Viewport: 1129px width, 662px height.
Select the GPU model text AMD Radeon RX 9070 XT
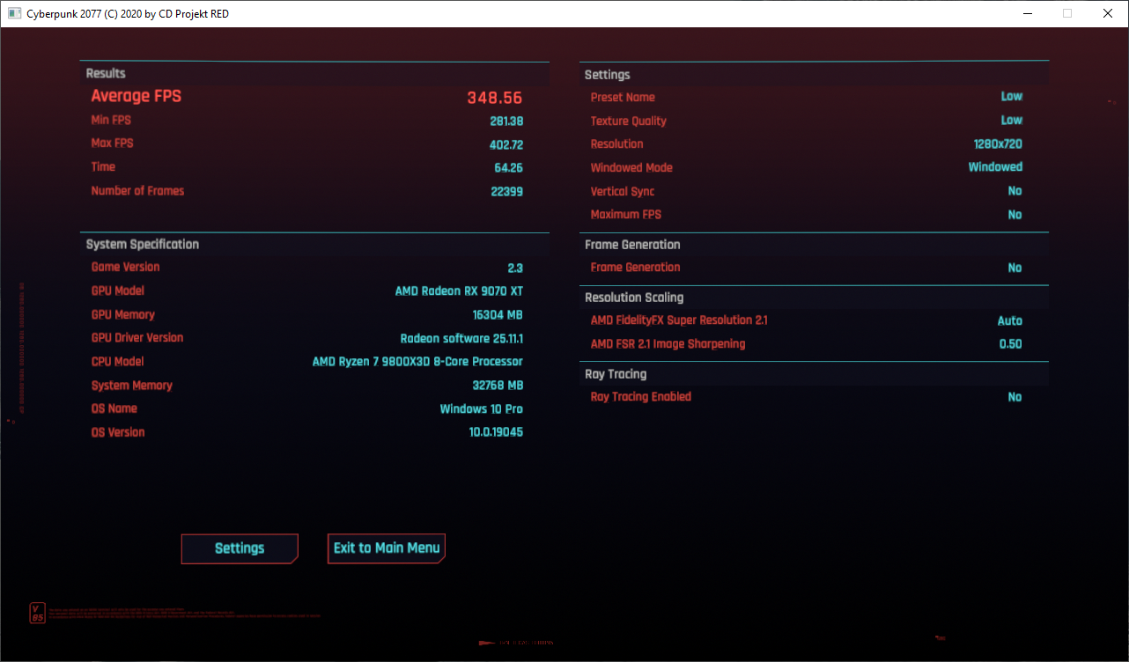pos(459,291)
